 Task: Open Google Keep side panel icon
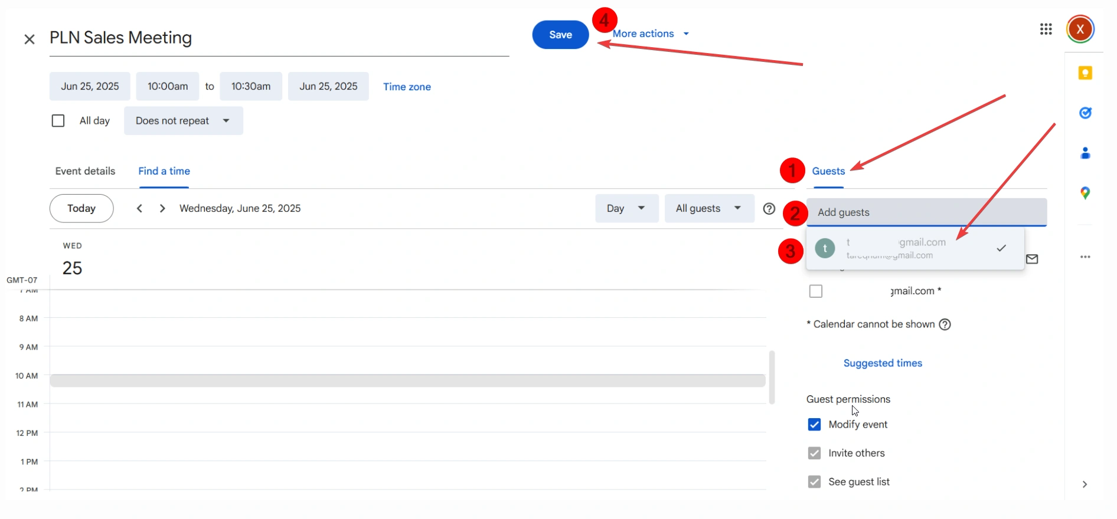tap(1085, 73)
